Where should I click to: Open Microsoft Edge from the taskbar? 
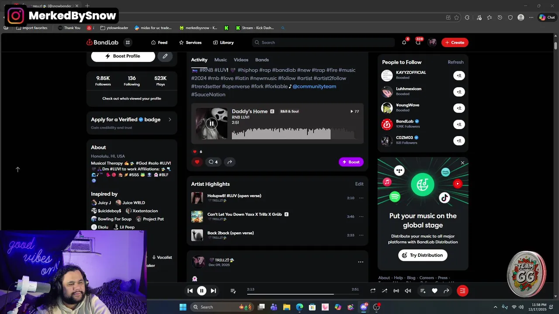click(300, 307)
